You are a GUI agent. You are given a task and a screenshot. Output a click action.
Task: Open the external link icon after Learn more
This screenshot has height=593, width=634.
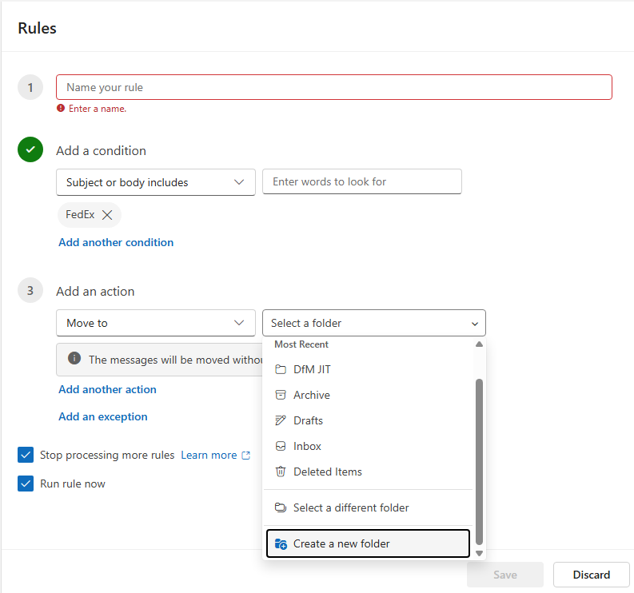point(245,456)
